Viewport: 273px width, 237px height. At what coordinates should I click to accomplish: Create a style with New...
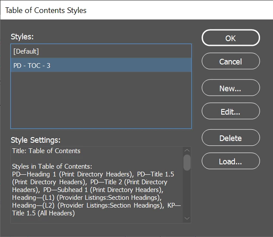coord(231,88)
